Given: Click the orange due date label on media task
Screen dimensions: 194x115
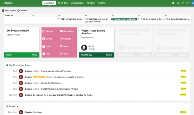Looking at the screenshot, I should (x=39, y=77).
